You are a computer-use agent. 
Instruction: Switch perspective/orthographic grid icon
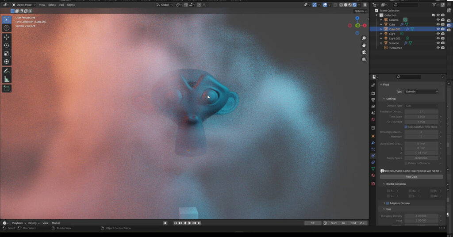[x=364, y=59]
